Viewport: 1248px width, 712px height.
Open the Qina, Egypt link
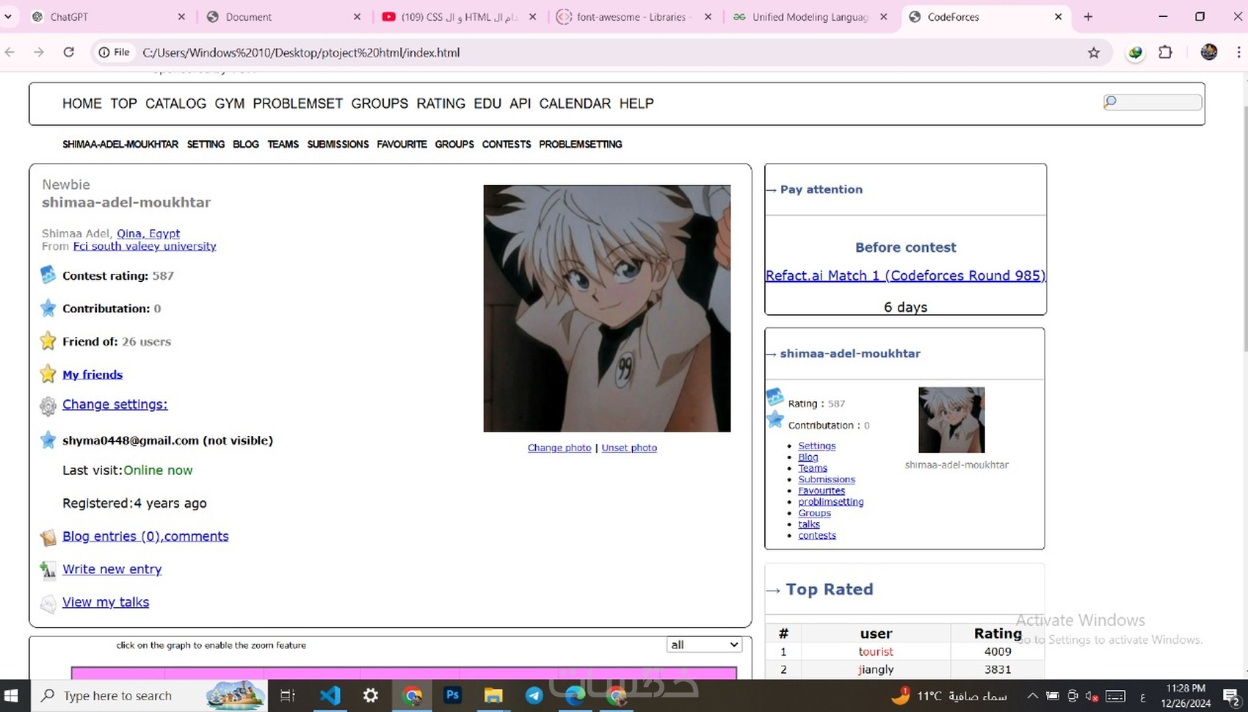(148, 233)
